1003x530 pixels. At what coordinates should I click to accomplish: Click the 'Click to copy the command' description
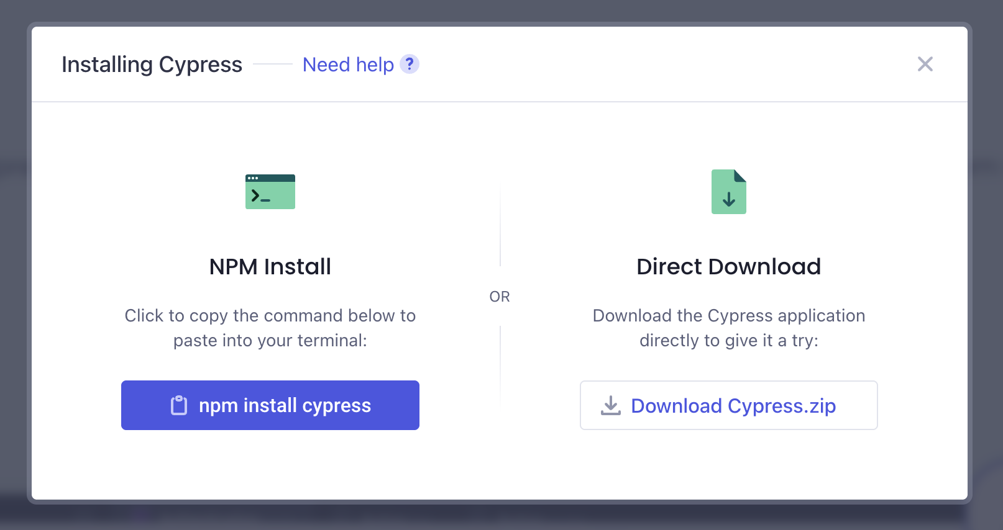270,328
